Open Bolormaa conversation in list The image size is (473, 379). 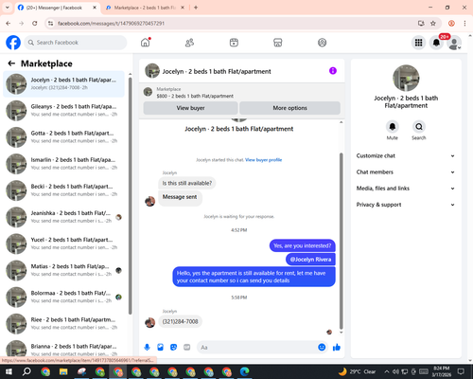coord(63,297)
